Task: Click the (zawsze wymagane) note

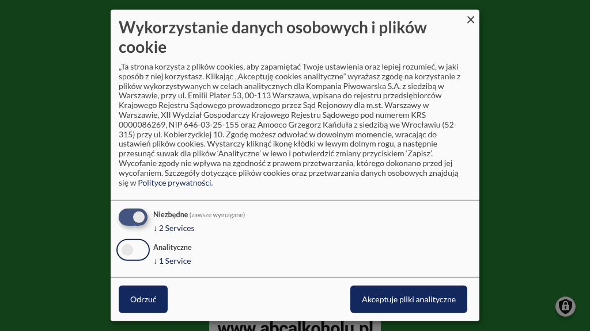Action: click(217, 215)
